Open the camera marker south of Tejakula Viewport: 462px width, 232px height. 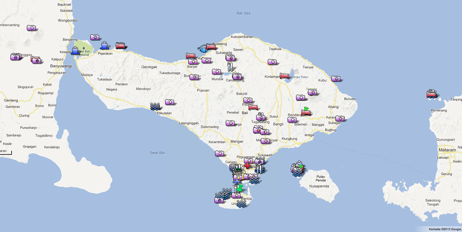[272, 62]
